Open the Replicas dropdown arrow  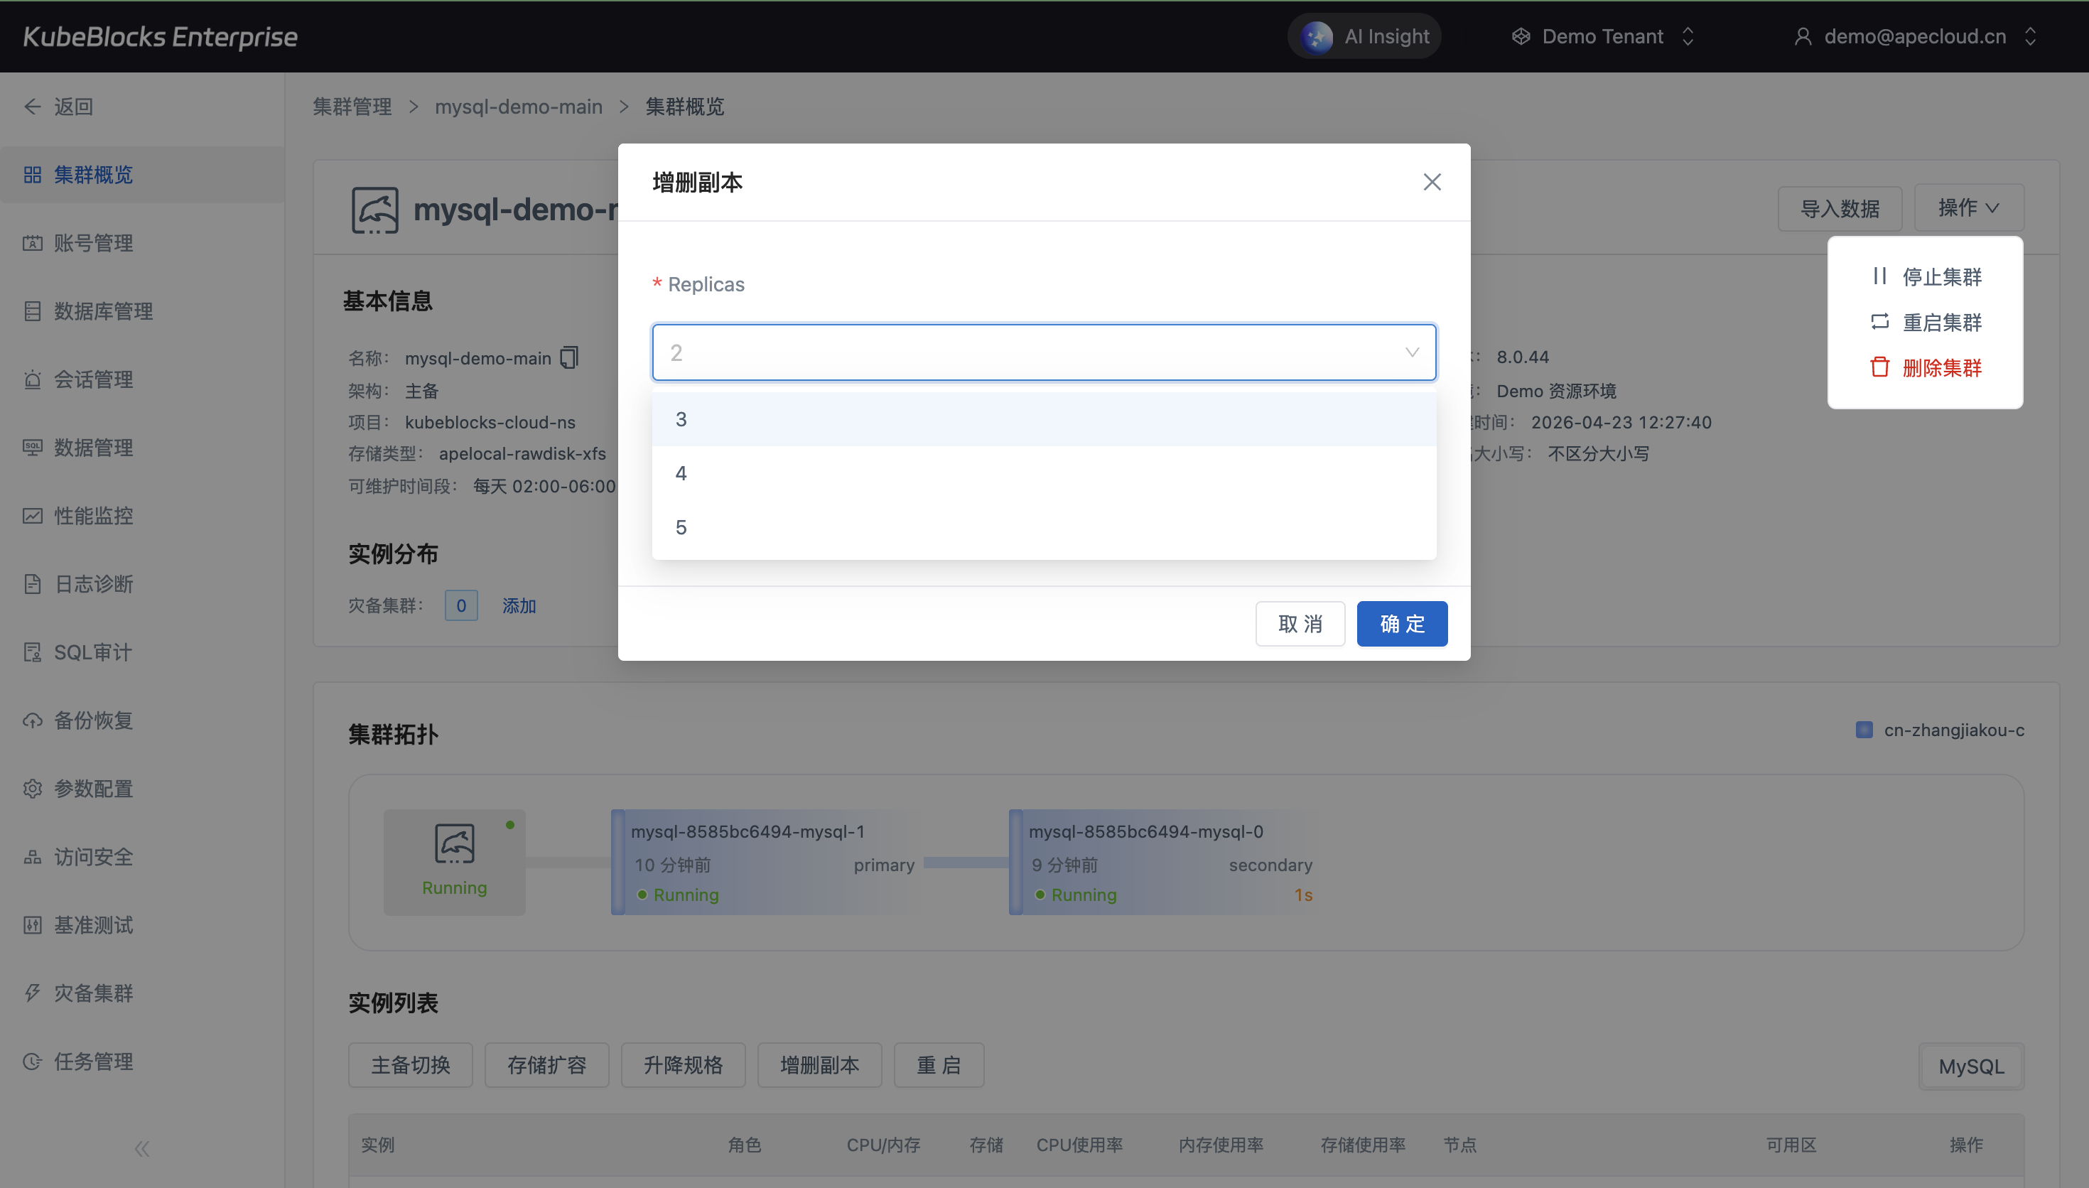(x=1412, y=352)
